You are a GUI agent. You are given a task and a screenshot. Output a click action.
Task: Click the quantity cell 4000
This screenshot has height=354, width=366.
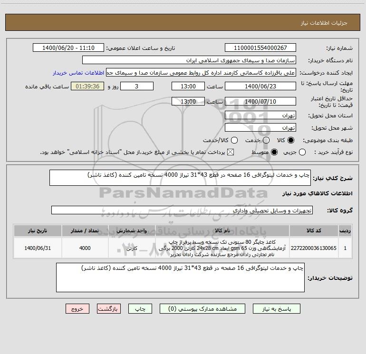[85, 248]
